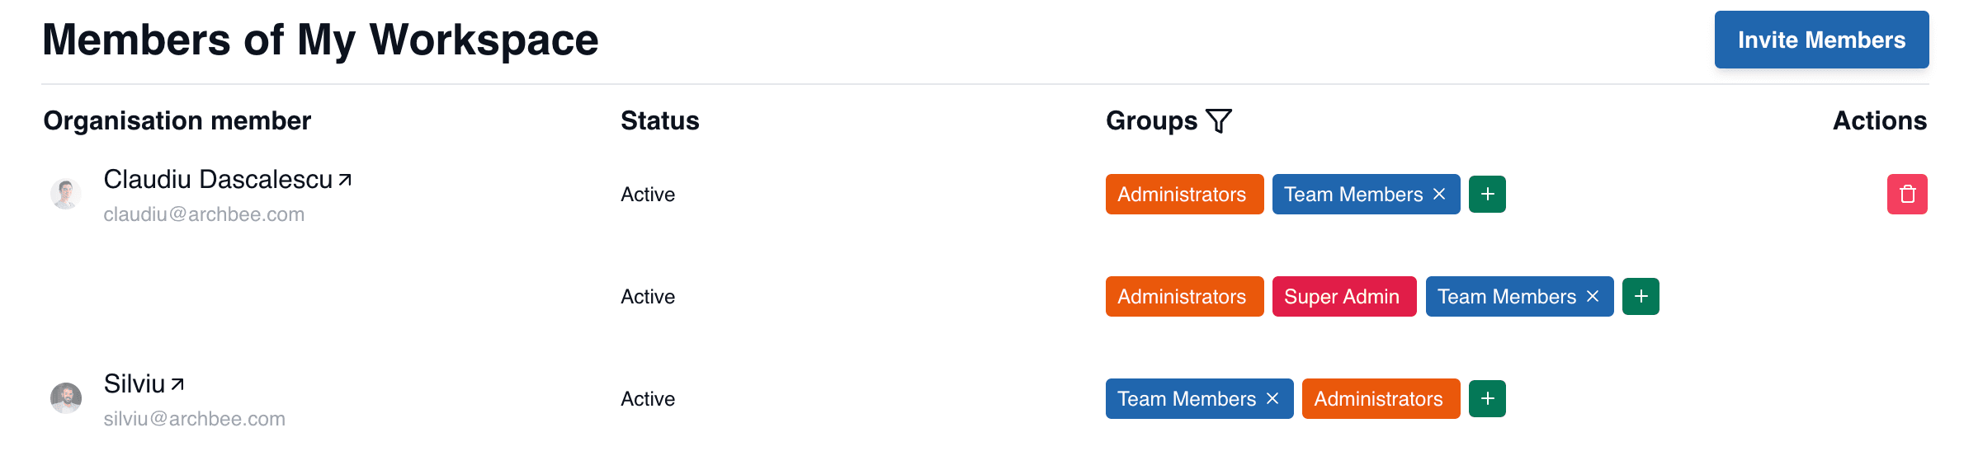
Task: Click the Invite Members button
Action: click(x=1821, y=40)
